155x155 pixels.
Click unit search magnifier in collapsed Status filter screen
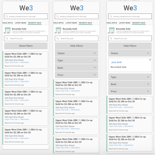point(57,38)
